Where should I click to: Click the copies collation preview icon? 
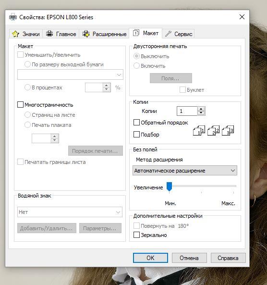click(x=213, y=131)
